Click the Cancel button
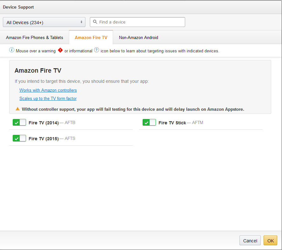Viewport: 282px width, 250px height. 250,240
